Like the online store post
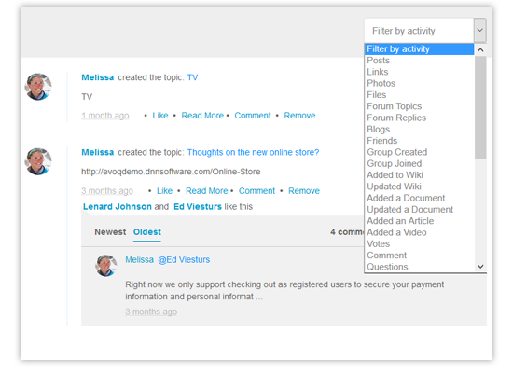The height and width of the screenshot is (374, 513). [x=164, y=191]
